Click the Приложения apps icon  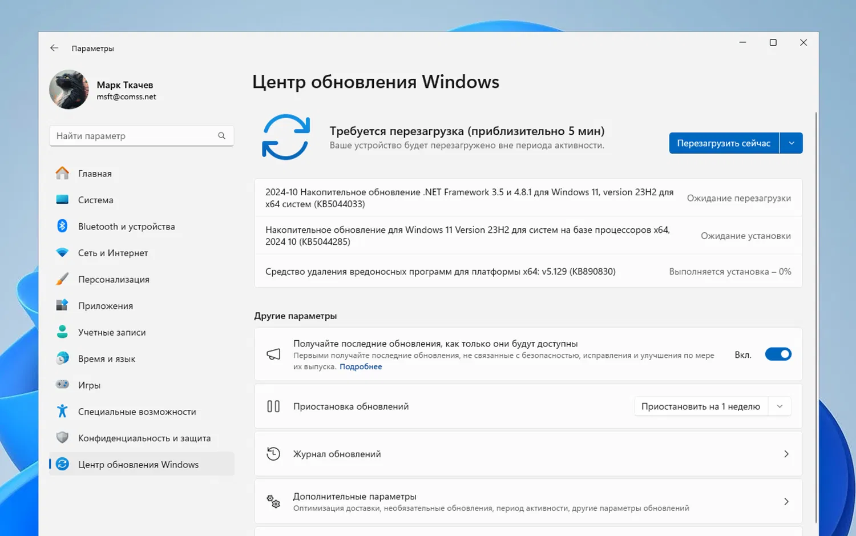[62, 305]
